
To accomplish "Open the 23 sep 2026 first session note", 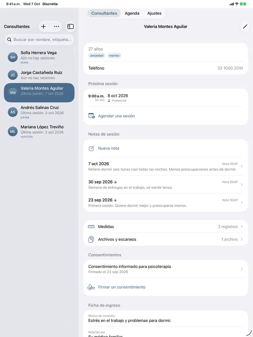I will (x=166, y=203).
